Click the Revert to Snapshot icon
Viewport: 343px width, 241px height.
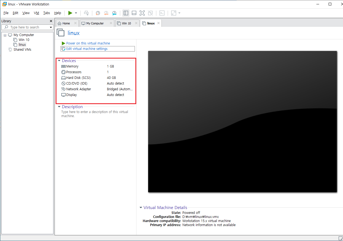106,13
